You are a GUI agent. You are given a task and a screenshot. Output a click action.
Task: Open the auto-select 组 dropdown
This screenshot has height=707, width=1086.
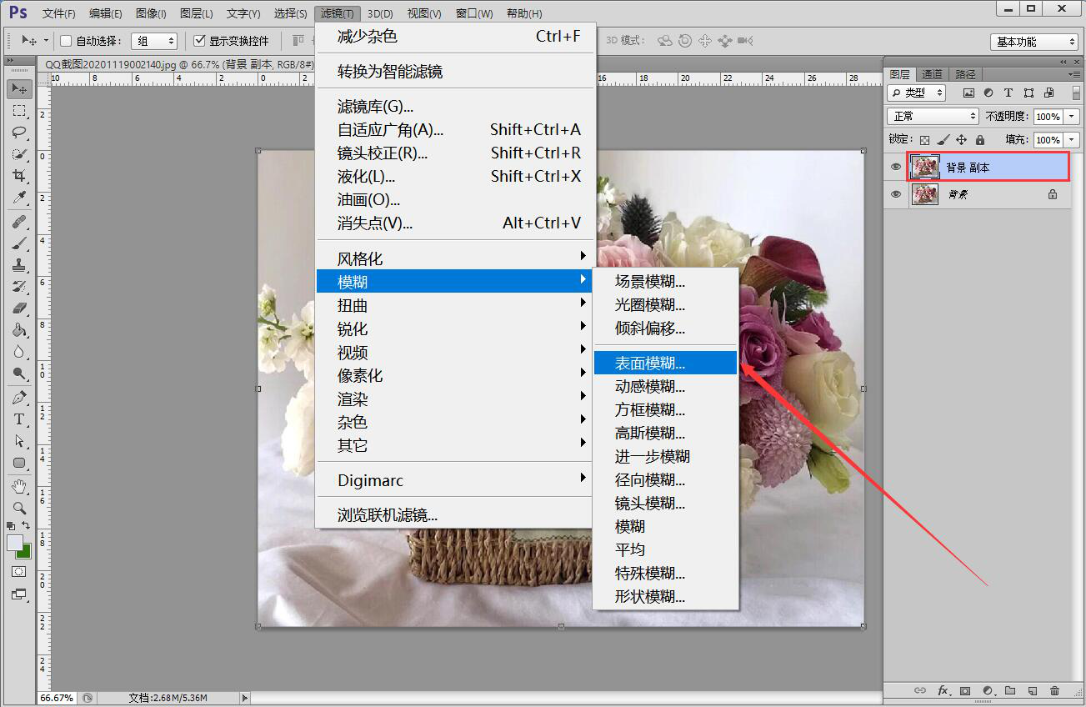coord(154,41)
